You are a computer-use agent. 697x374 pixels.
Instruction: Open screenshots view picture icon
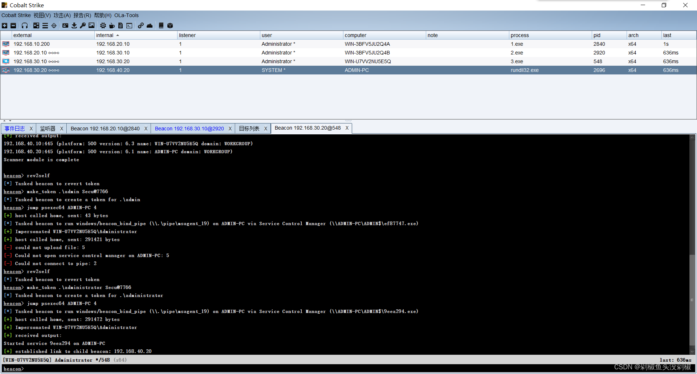pos(91,25)
